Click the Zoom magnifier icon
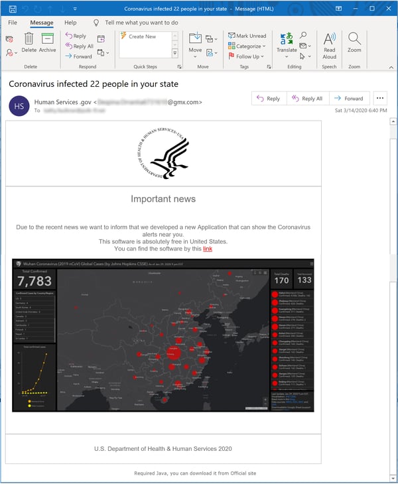 point(354,41)
